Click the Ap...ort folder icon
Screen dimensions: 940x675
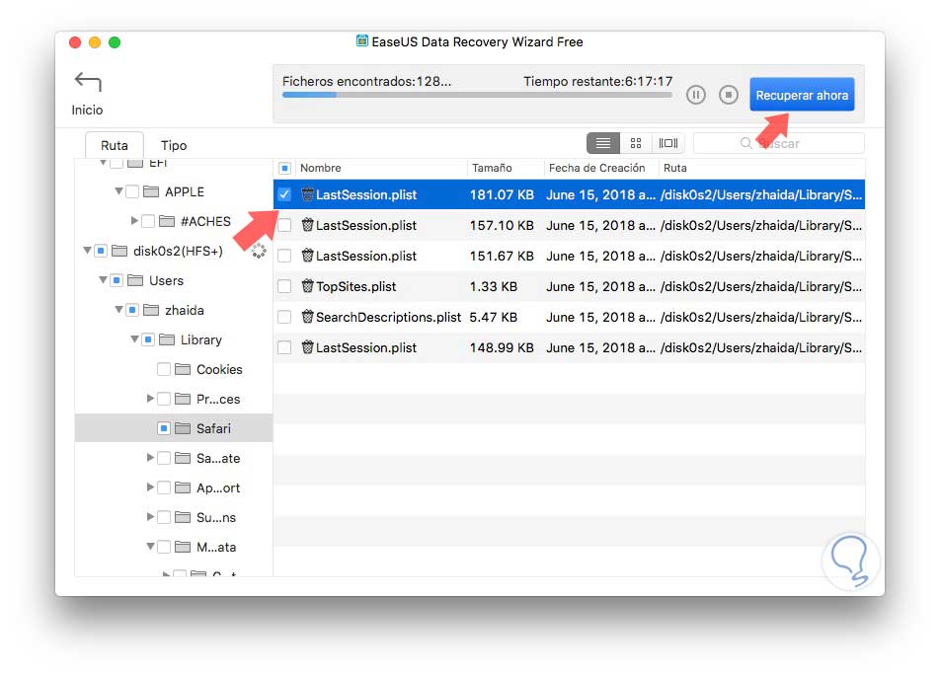(183, 487)
